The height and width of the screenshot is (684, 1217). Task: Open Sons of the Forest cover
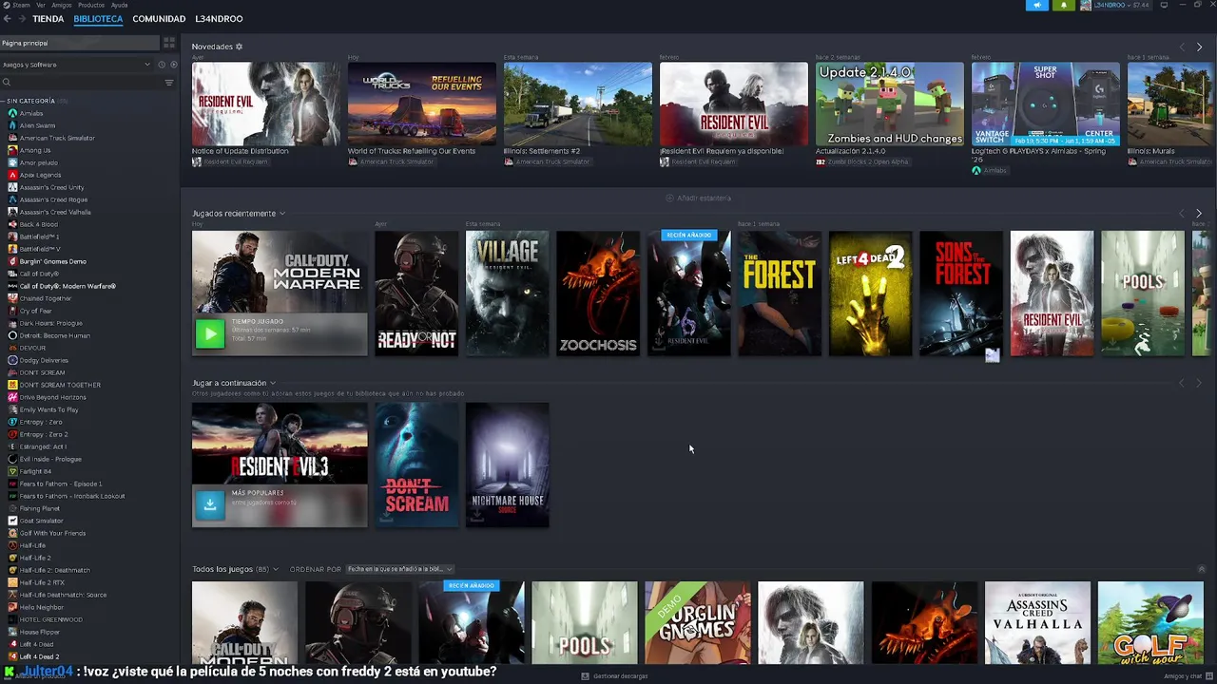(961, 294)
